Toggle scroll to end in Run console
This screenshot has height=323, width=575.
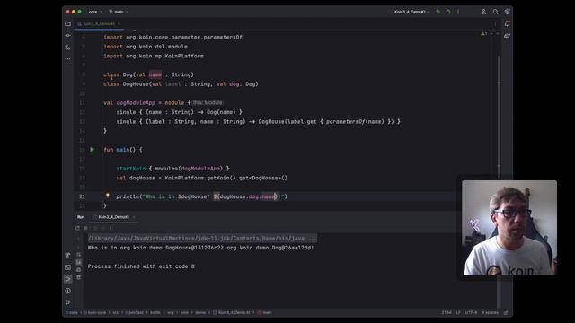pyautogui.click(x=79, y=262)
